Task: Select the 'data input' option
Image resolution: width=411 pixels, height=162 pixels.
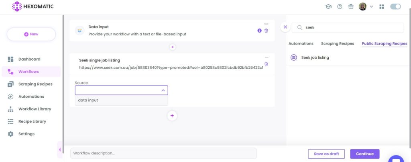Action: 121,100
